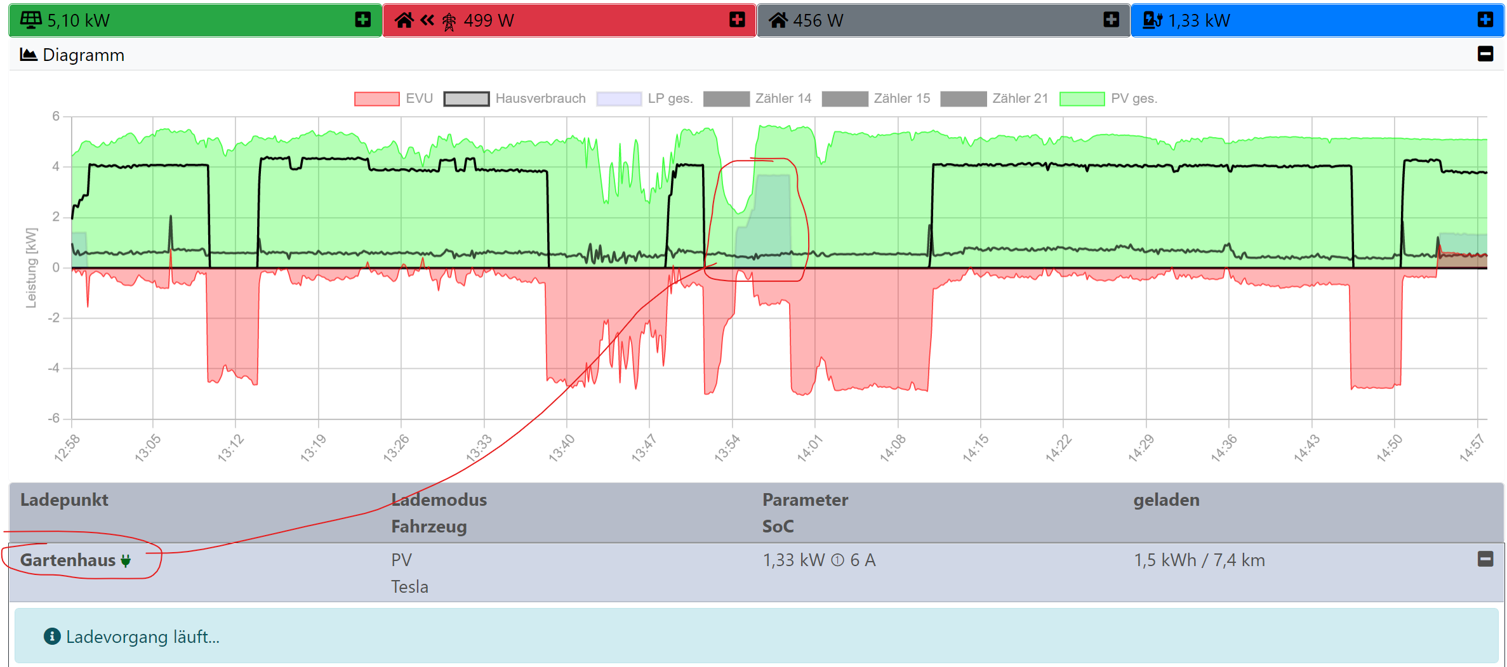Expand the green 5,10 kW PV card
The width and height of the screenshot is (1507, 667).
pyautogui.click(x=363, y=20)
